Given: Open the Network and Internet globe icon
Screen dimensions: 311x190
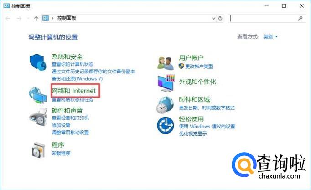Looking at the screenshot, I should tap(38, 95).
